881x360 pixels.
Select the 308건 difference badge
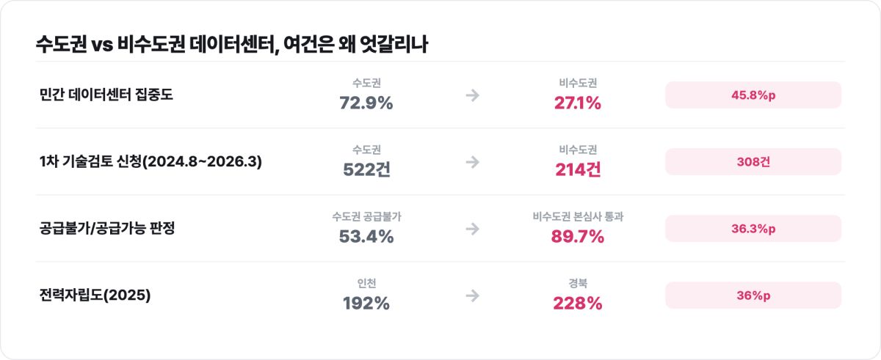[753, 162]
